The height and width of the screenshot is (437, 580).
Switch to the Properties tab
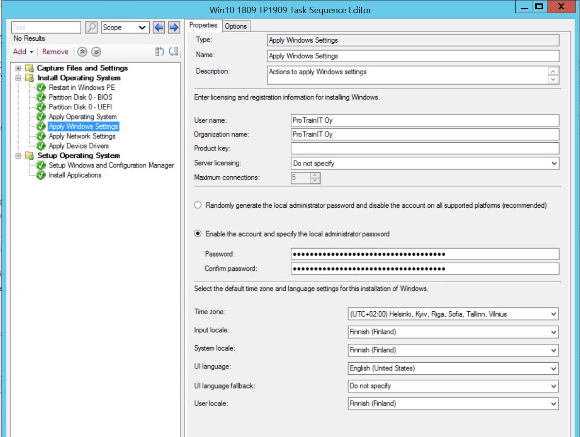(x=204, y=25)
